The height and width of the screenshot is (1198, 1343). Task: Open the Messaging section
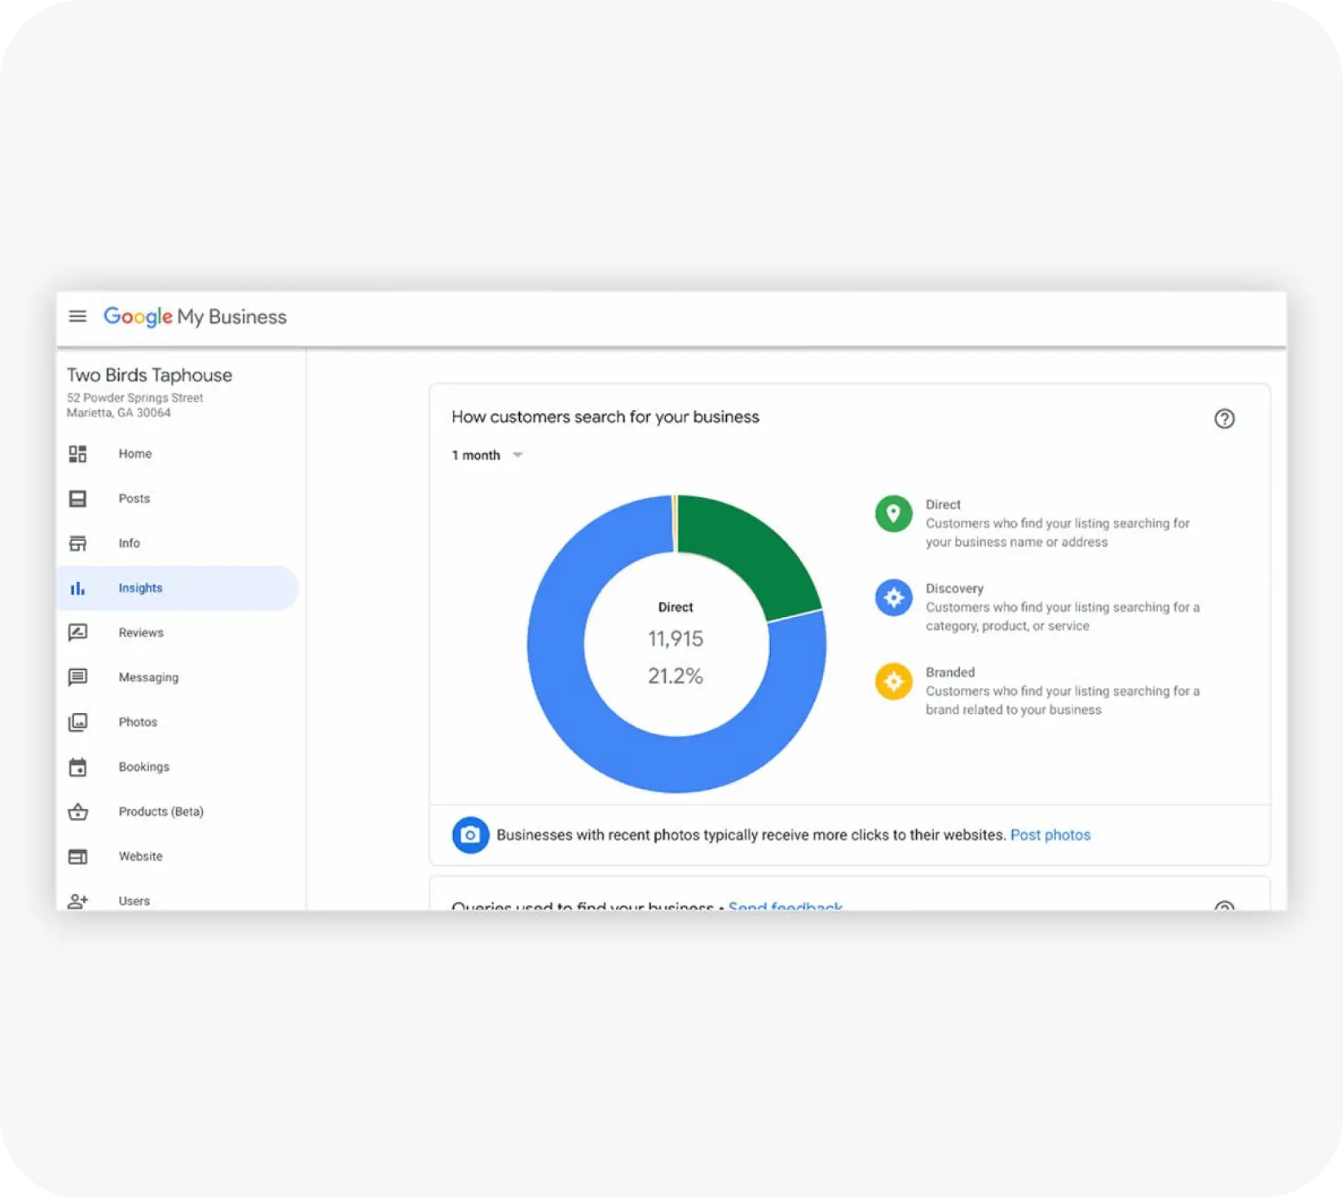pyautogui.click(x=148, y=678)
